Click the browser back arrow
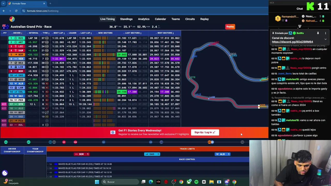This screenshot has height=186, width=331. click(4, 11)
